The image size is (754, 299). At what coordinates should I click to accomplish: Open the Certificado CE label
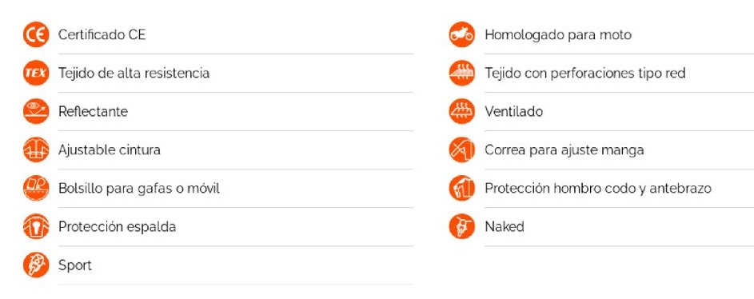click(102, 34)
